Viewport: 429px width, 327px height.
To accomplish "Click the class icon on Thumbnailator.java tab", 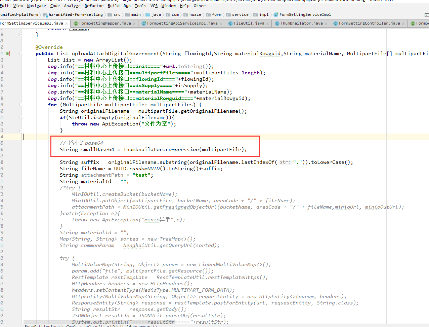I will [277, 24].
